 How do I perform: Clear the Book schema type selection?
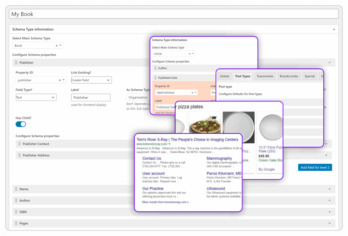56,46
